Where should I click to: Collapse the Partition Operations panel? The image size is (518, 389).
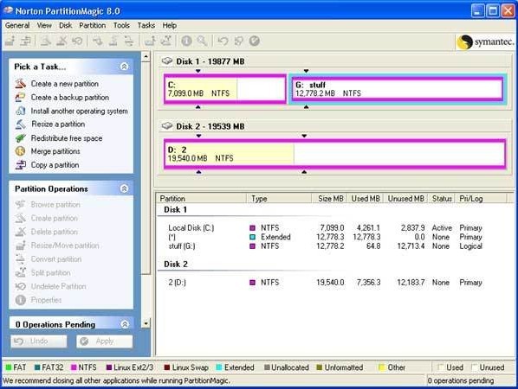(124, 188)
